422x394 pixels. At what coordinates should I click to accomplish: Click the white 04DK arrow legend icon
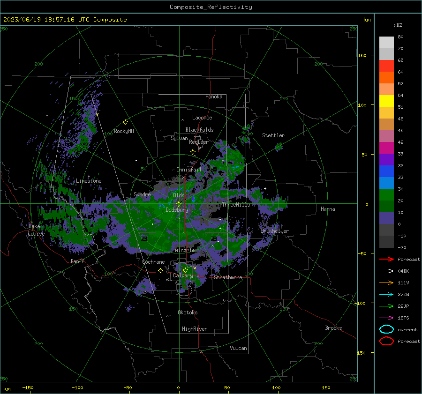(386, 271)
